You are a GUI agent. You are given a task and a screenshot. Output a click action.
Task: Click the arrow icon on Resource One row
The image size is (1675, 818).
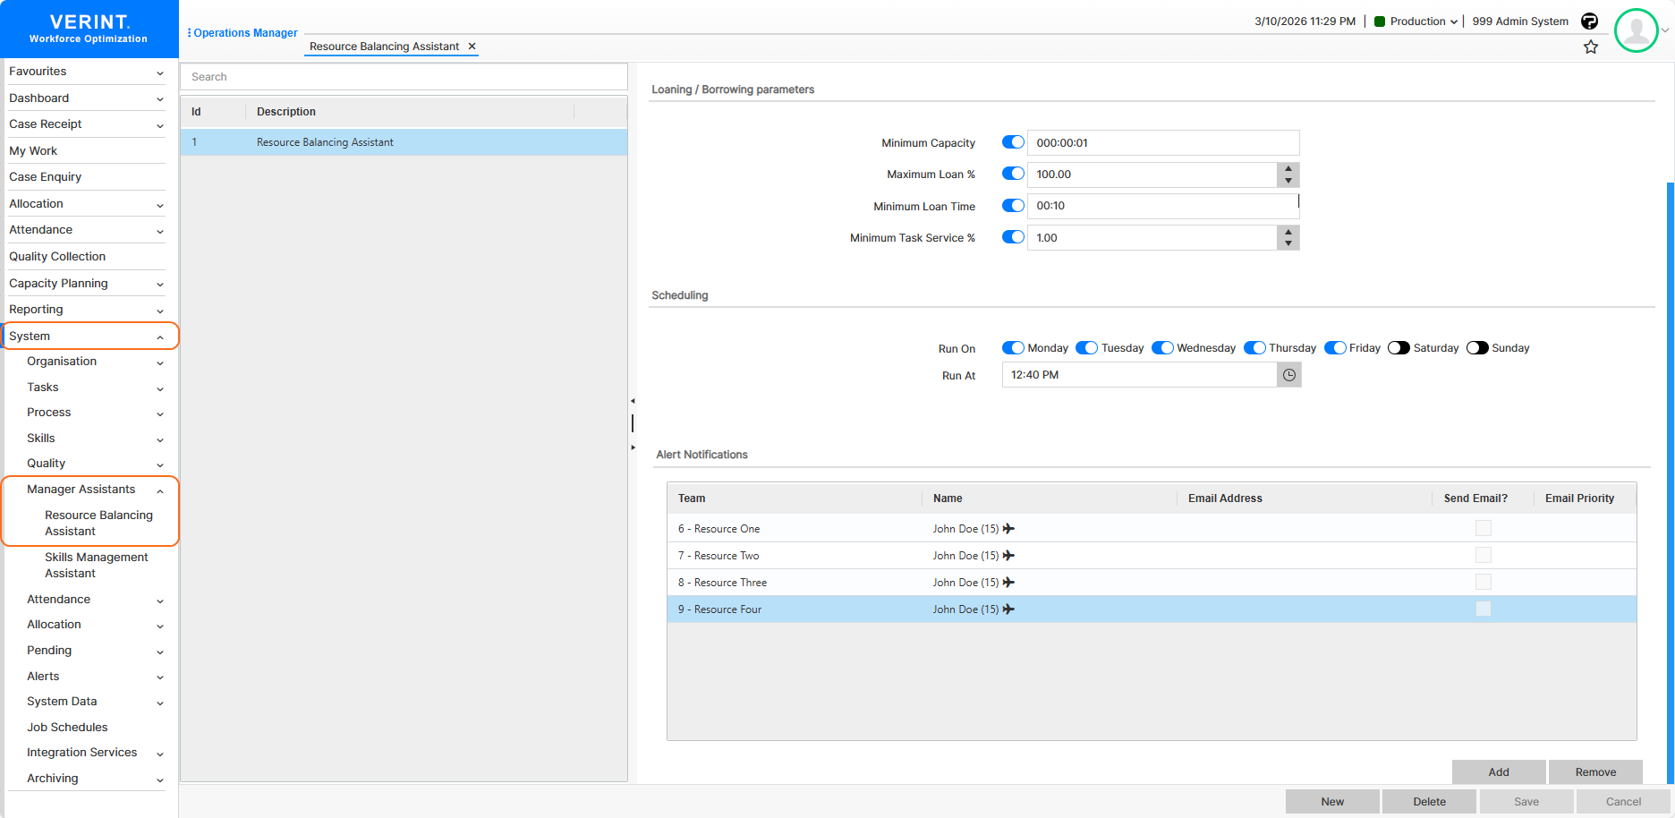point(1008,529)
